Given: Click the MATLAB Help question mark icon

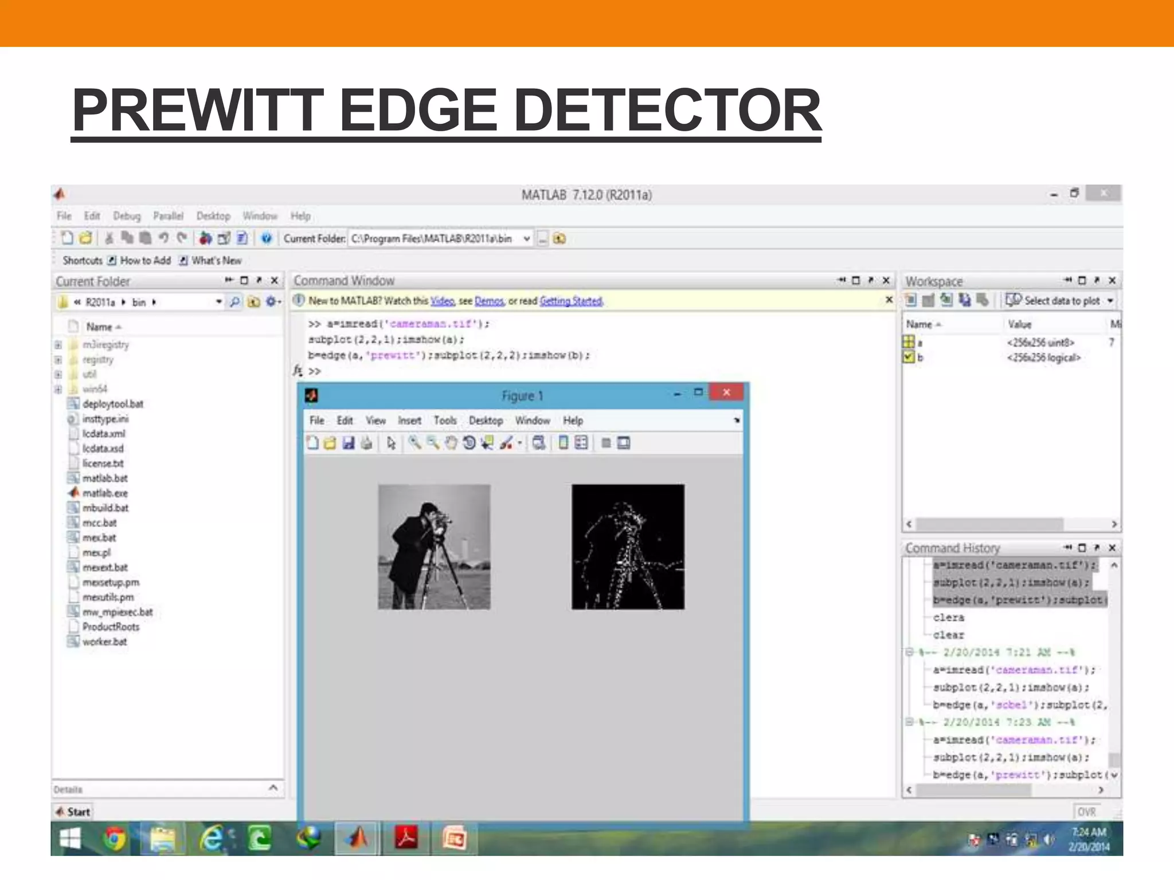Looking at the screenshot, I should tap(267, 238).
